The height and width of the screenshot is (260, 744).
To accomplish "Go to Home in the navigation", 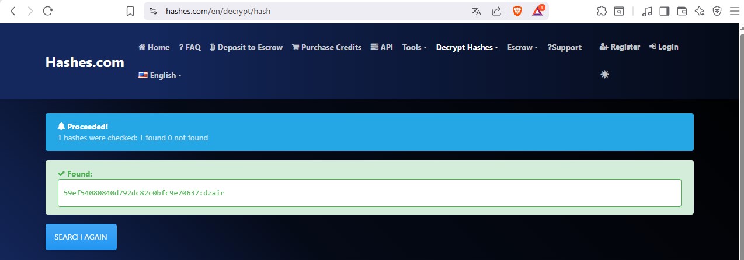I will (x=154, y=47).
